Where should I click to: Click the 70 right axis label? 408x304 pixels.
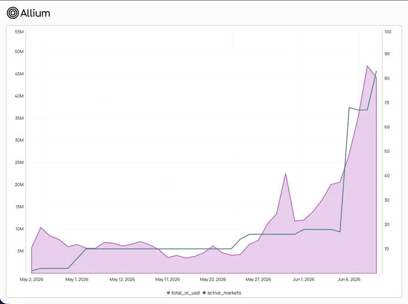click(x=387, y=103)
